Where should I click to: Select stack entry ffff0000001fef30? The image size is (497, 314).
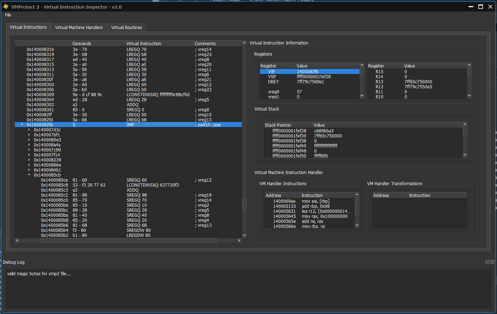363,136
